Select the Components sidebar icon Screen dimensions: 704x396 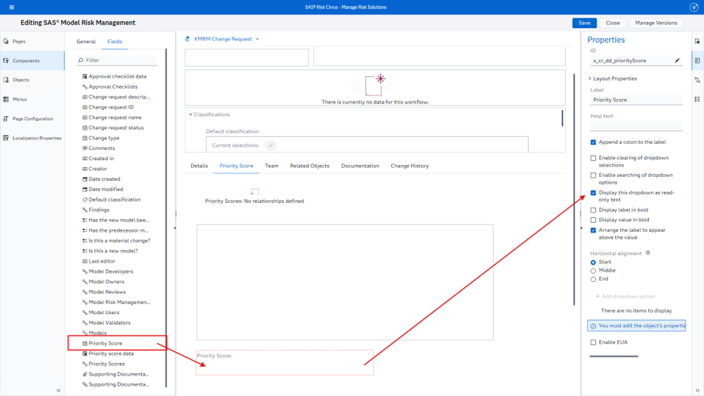[6, 61]
